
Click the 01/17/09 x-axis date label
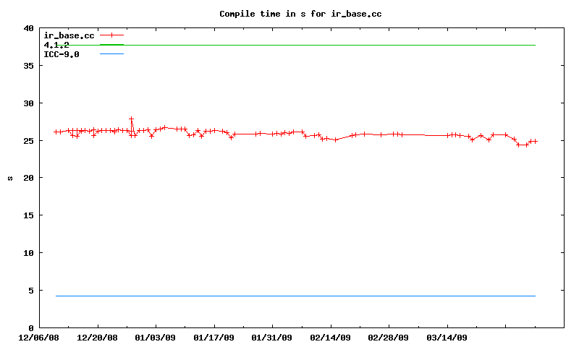click(x=214, y=337)
